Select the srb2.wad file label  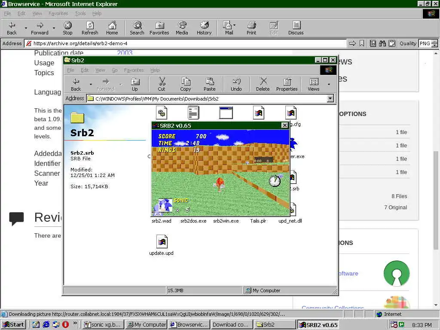pos(162,221)
